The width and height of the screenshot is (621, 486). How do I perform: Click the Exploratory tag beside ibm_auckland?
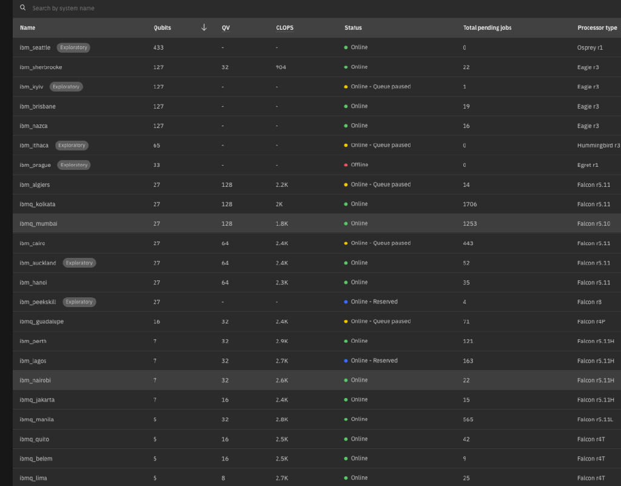pos(79,263)
